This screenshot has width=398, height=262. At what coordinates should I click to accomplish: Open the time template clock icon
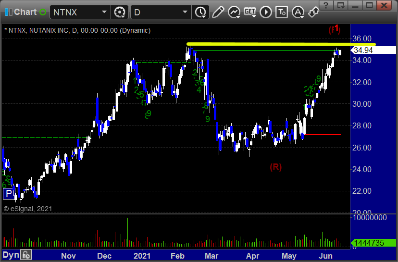coord(201,12)
